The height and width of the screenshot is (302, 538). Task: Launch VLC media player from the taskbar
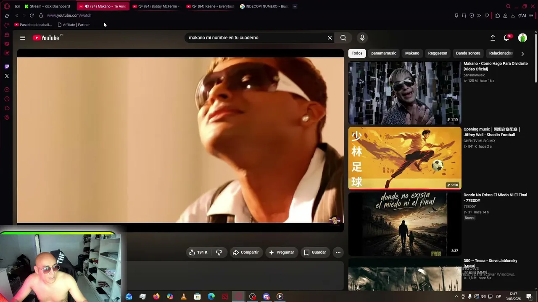pos(184,297)
